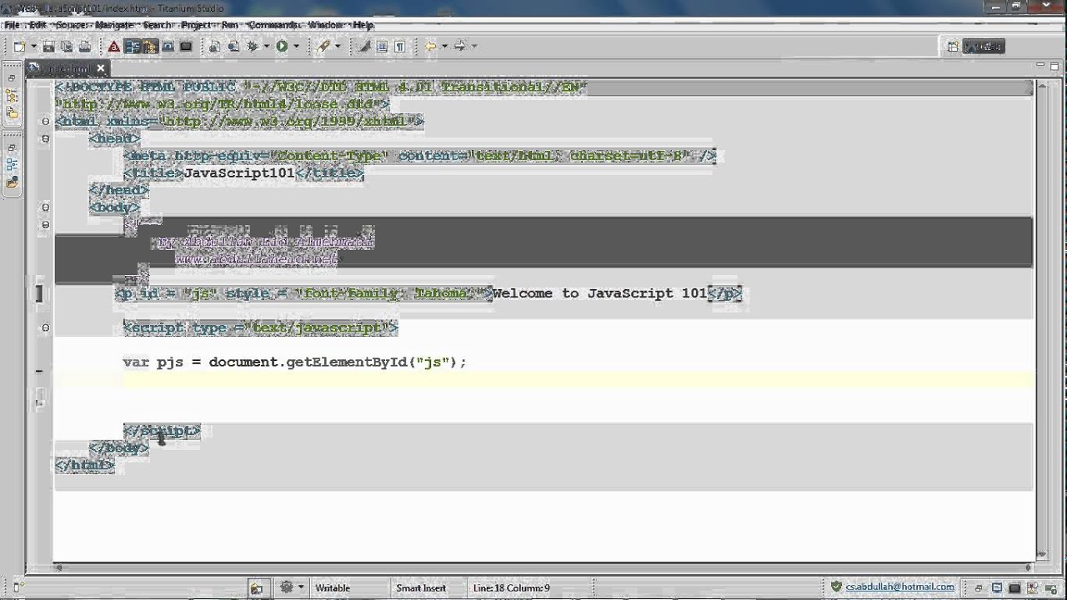The width and height of the screenshot is (1067, 600).
Task: Click the green shield status icon
Action: coord(837,587)
